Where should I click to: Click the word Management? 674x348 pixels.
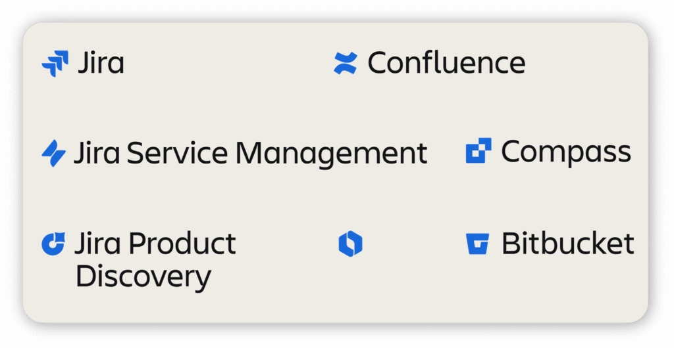click(332, 154)
